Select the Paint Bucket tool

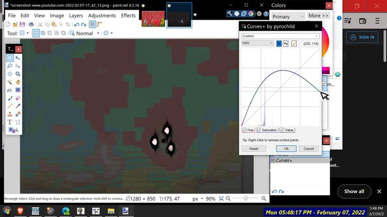pos(10,90)
